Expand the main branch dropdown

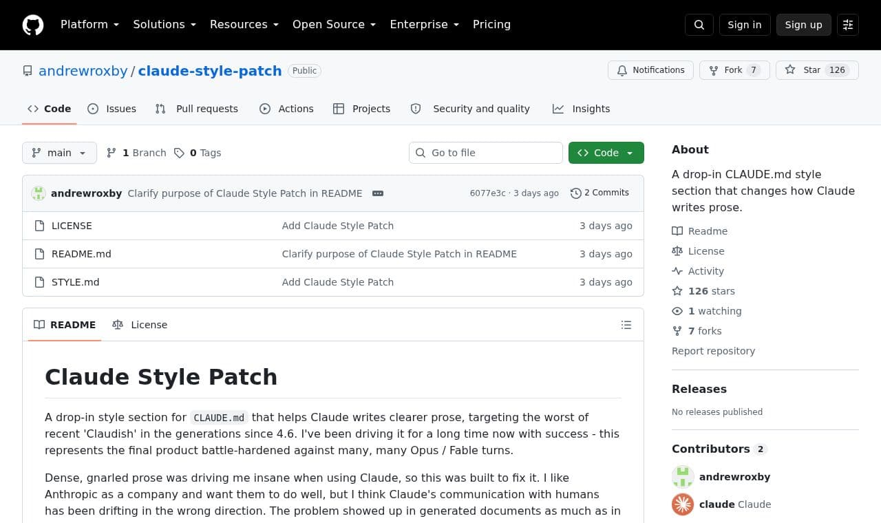point(59,153)
